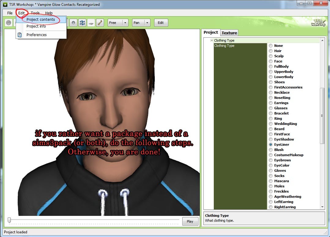The image size is (330, 237).
Task: Pick the Moles radio button
Action: [x=271, y=186]
